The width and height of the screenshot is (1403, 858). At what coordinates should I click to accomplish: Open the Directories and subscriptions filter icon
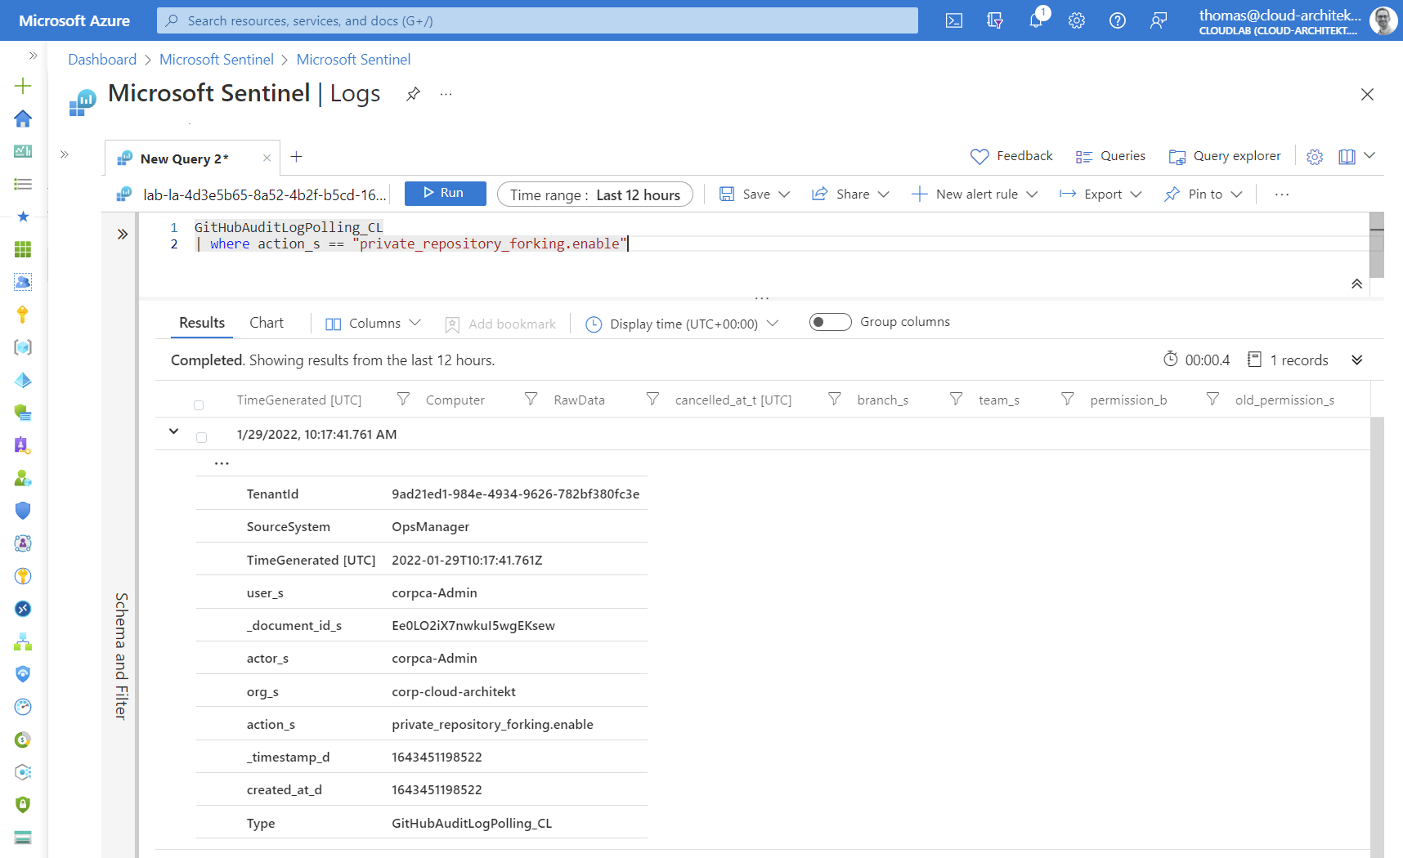[995, 20]
